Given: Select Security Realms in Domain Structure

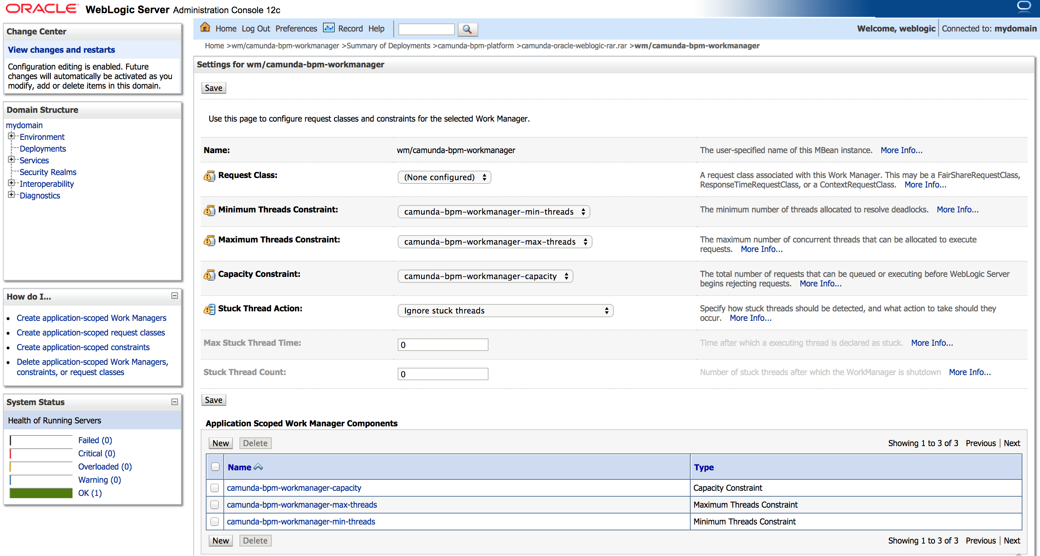Looking at the screenshot, I should click(x=48, y=172).
